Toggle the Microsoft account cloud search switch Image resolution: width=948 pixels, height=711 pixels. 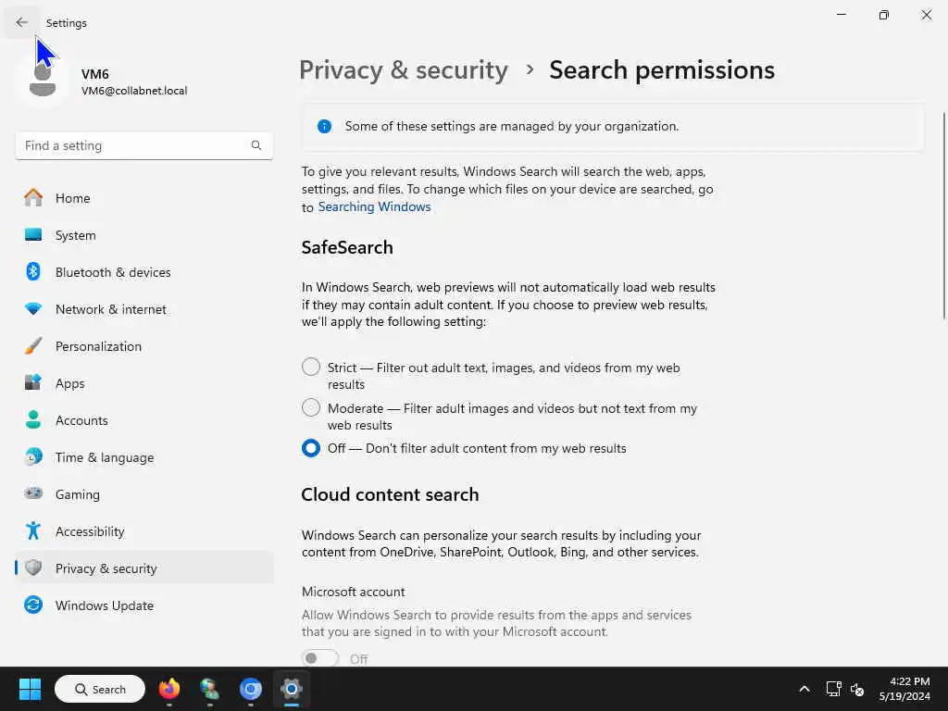coord(320,658)
